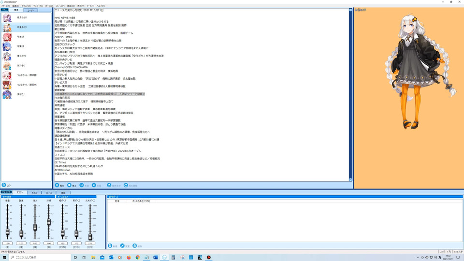Open Firefox from the taskbar
464x261 pixels.
[x=129, y=258]
